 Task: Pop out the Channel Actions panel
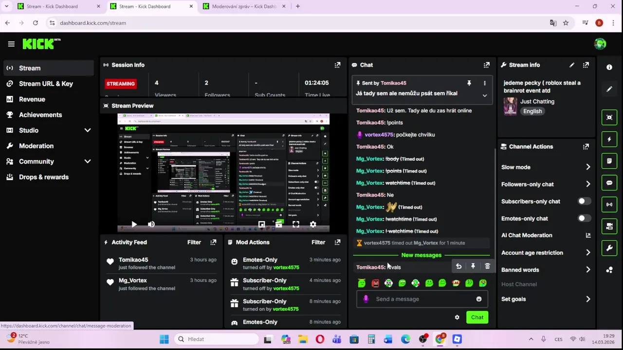pos(586,146)
